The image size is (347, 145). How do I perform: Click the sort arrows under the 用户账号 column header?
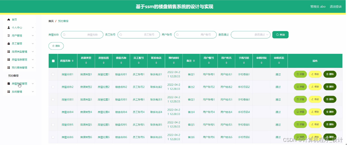[x=209, y=63]
